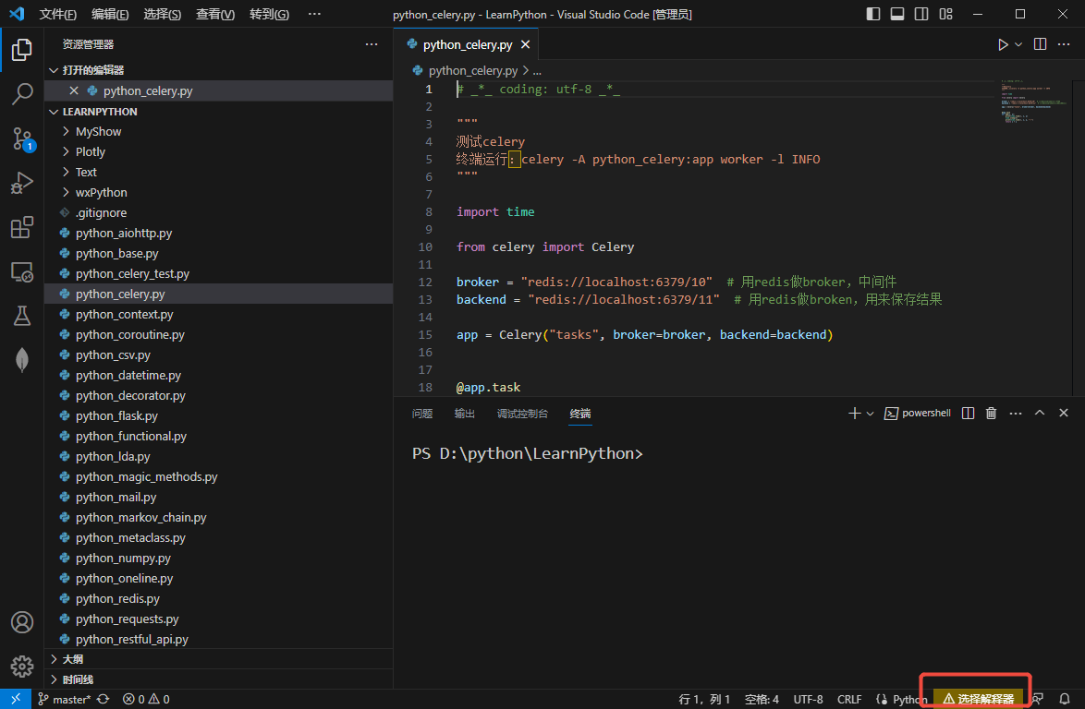This screenshot has height=709, width=1085.
Task: Switch to the 调试控制台 tab
Action: pos(522,414)
